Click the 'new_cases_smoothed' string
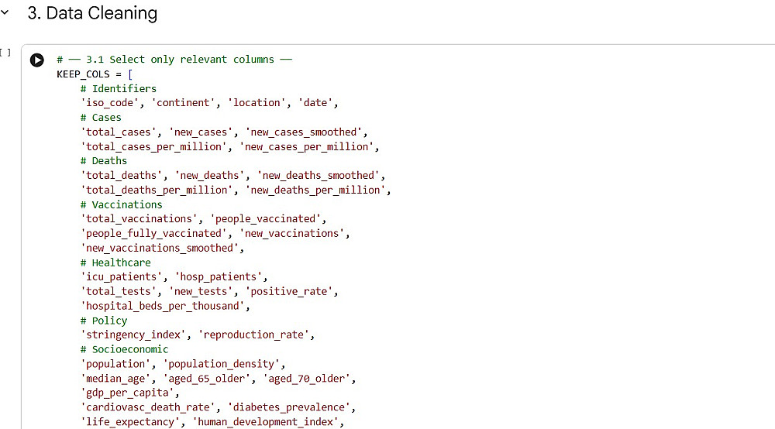 click(x=304, y=132)
